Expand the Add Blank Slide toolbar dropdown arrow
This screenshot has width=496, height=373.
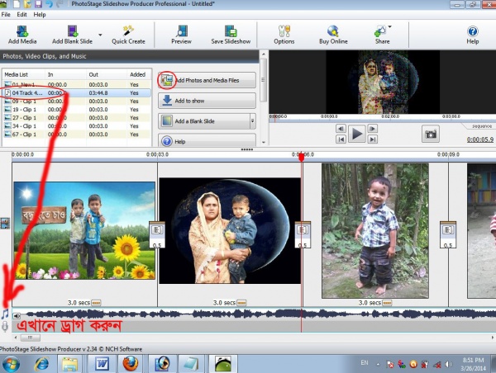[100, 36]
